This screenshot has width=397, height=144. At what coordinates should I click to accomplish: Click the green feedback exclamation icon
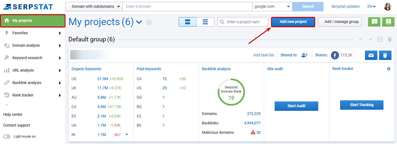click(x=374, y=22)
